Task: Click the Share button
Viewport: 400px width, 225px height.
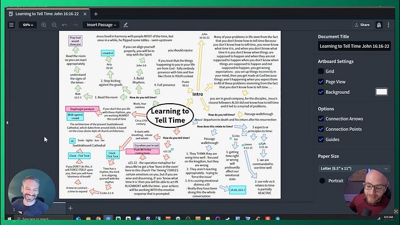Action: 362,25
